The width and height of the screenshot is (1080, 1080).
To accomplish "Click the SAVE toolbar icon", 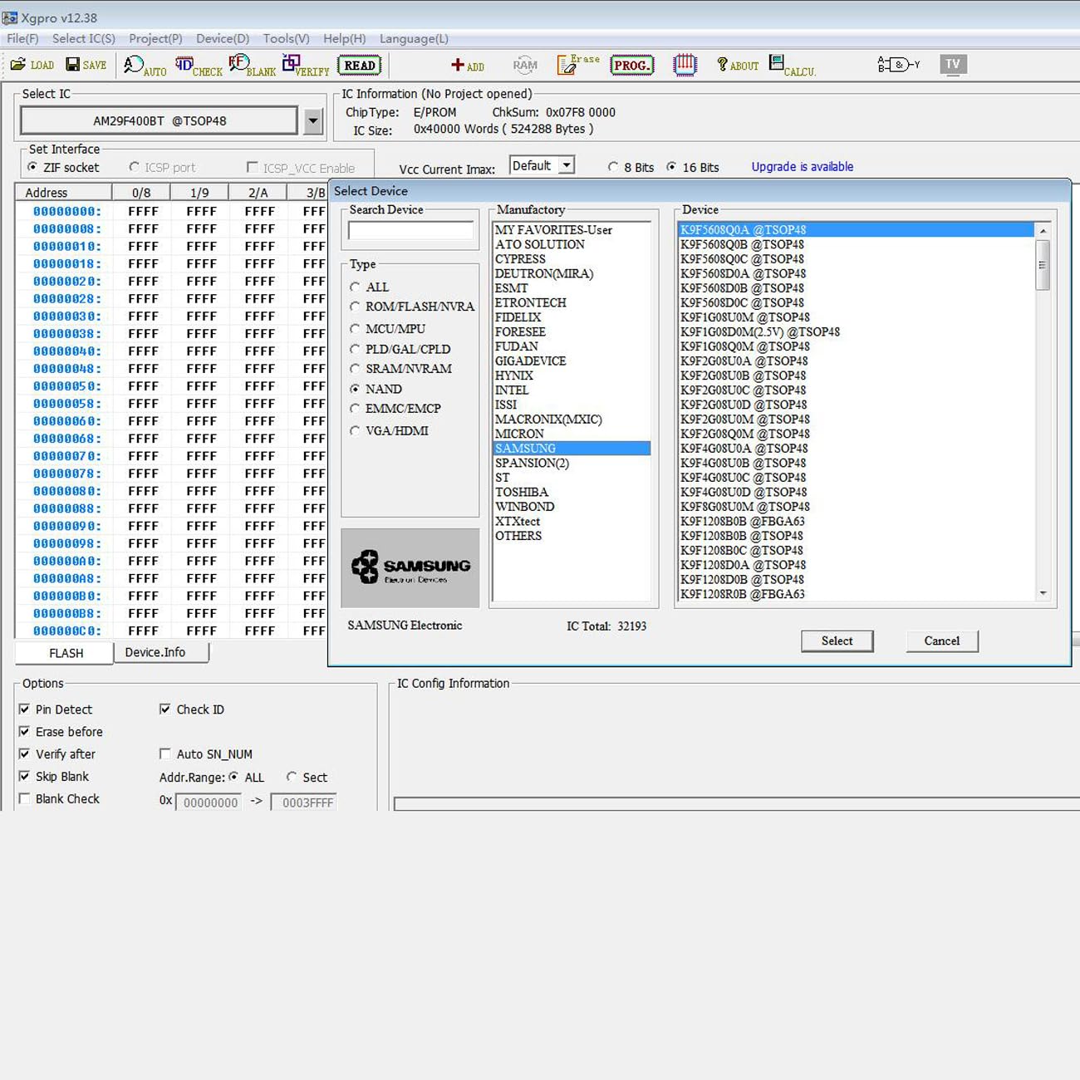I will tap(86, 65).
